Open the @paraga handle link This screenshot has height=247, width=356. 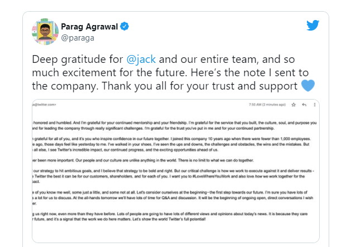pyautogui.click(x=78, y=38)
